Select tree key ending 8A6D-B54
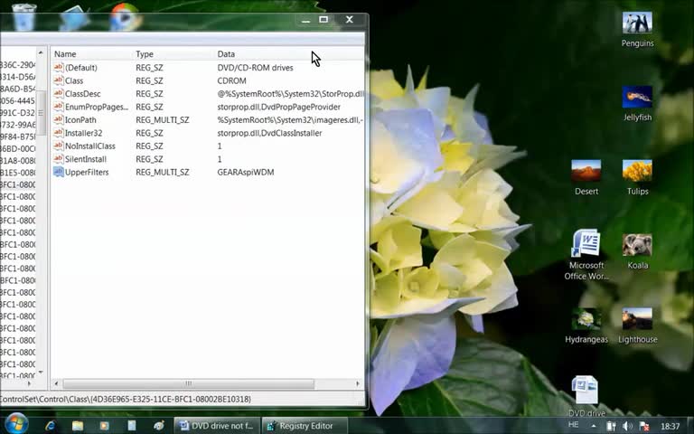The width and height of the screenshot is (694, 434). (x=18, y=89)
